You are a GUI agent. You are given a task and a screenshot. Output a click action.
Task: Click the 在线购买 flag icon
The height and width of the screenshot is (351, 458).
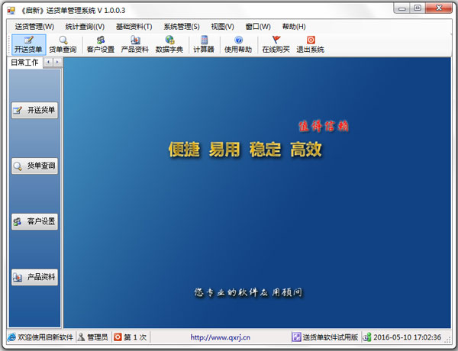tap(276, 44)
